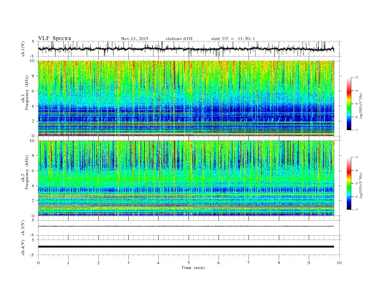Click the "ch.4(V)" axis label
The height and width of the screenshot is (295, 382).
pos(23,247)
